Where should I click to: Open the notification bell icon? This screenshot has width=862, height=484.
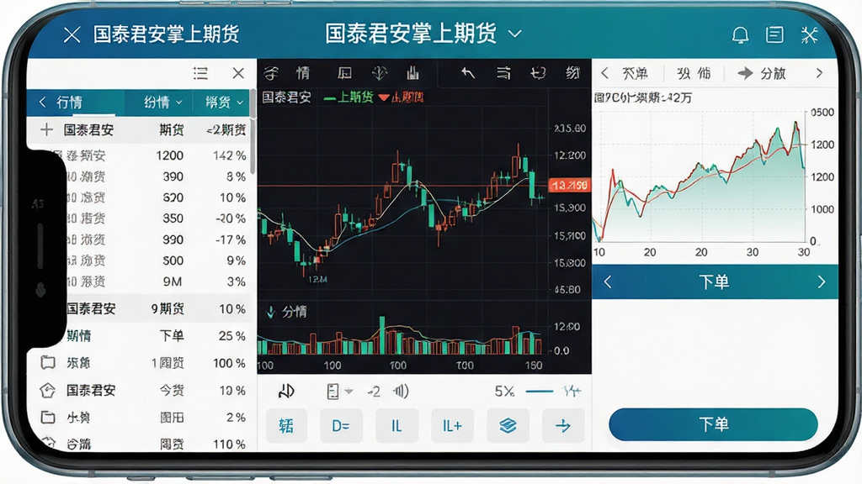pos(740,35)
